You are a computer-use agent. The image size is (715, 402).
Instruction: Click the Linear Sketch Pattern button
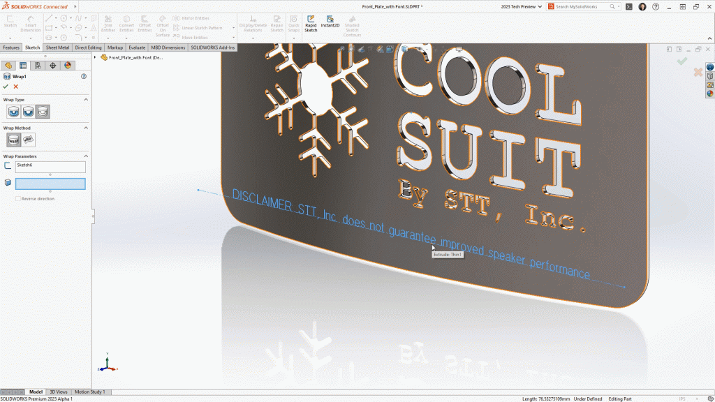[x=198, y=28]
